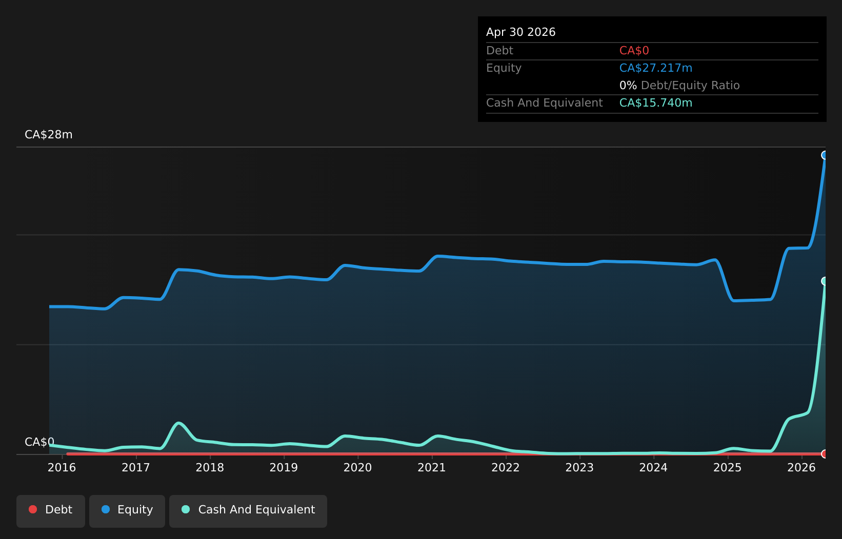Click the Cash And Equivalent endpoint marker
The width and height of the screenshot is (842, 539).
tap(825, 281)
